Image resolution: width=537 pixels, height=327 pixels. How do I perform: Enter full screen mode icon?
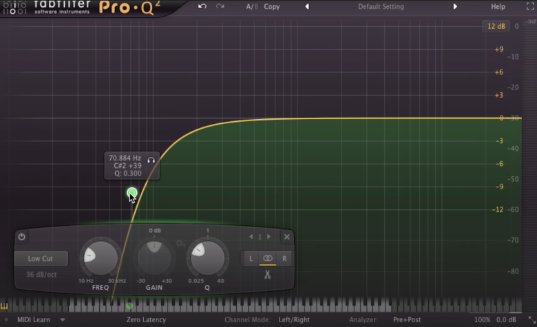(530, 6)
